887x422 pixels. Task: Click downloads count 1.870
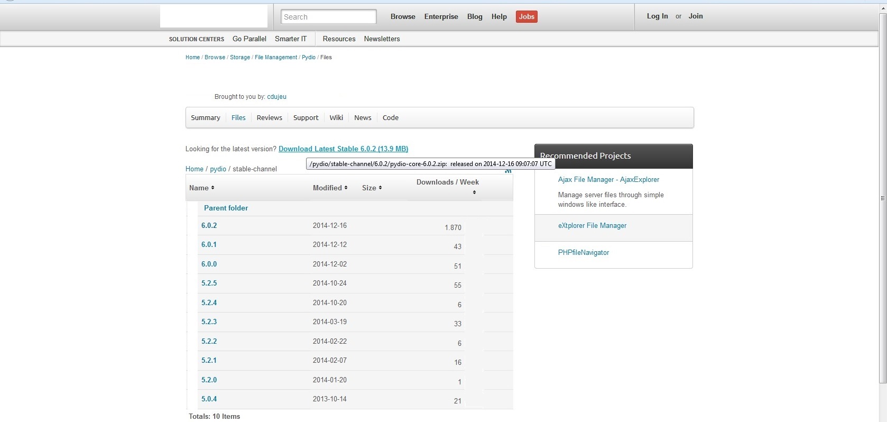point(453,228)
